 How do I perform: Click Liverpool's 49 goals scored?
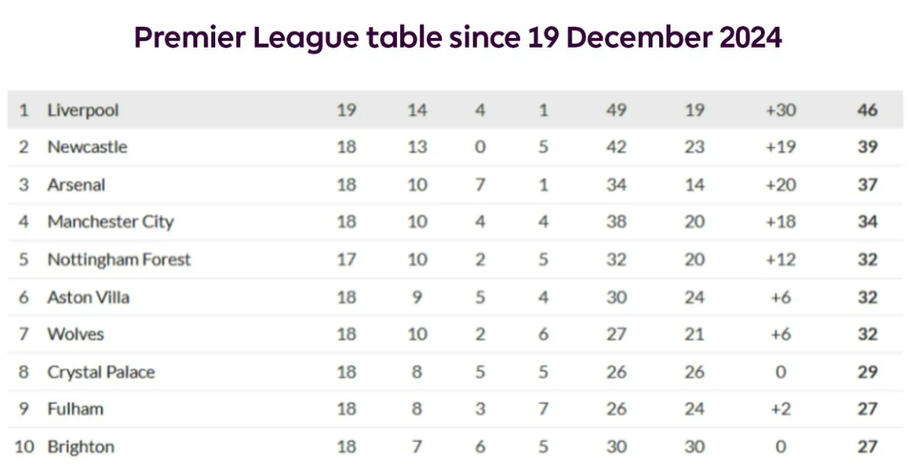616,111
